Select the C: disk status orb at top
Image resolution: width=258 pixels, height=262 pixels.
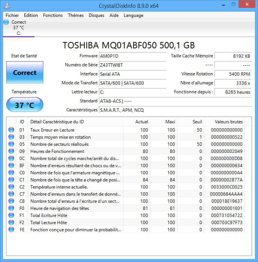coord(6,22)
